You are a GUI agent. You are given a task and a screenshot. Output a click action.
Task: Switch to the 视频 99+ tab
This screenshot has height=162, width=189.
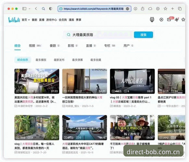point(35,46)
